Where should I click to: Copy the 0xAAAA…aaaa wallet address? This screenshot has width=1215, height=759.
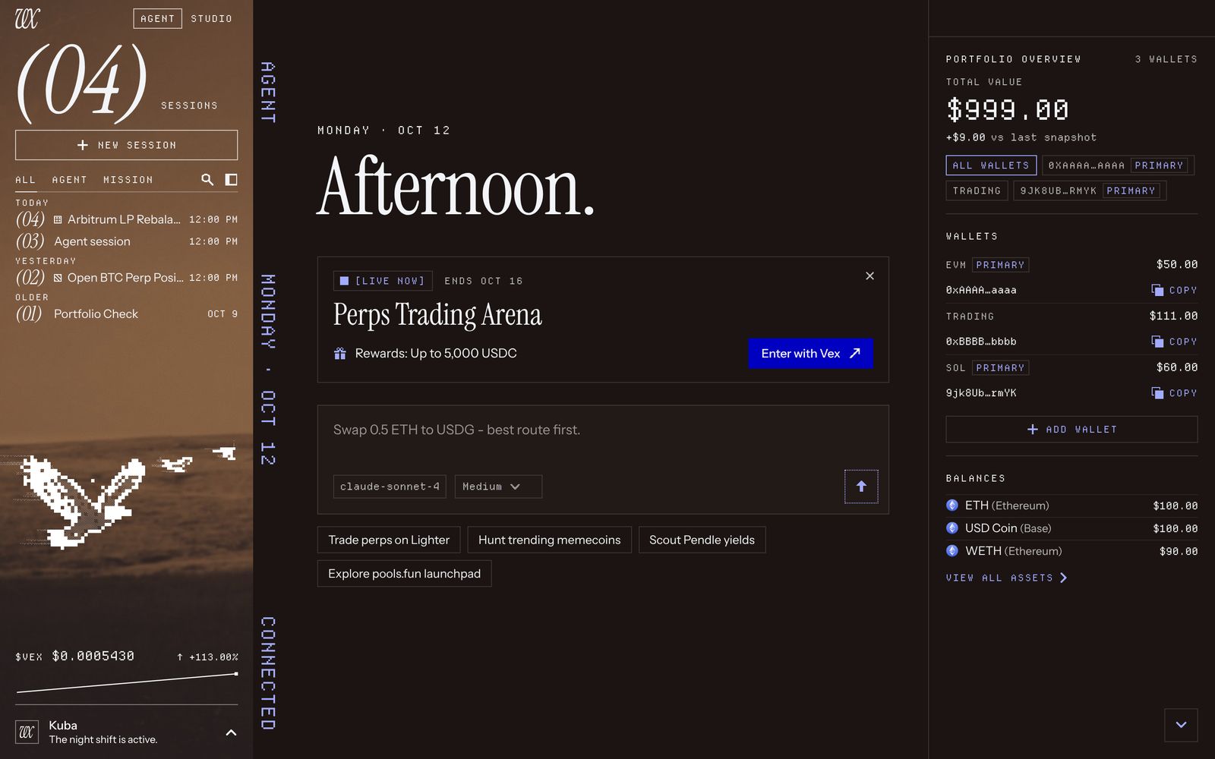[1174, 290]
